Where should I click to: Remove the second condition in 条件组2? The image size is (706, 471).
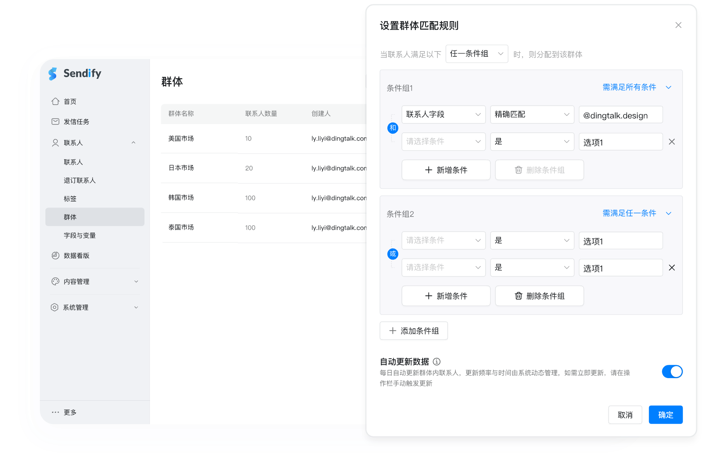(x=672, y=268)
